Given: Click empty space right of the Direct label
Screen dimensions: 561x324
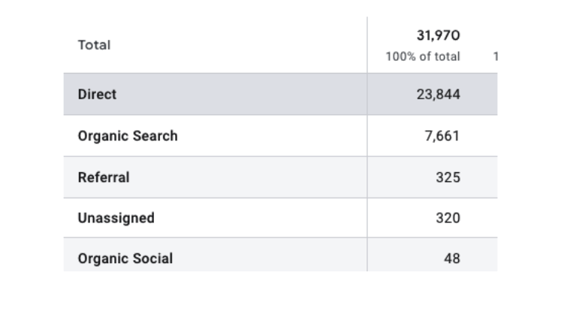Looking at the screenshot, I should point(240,95).
